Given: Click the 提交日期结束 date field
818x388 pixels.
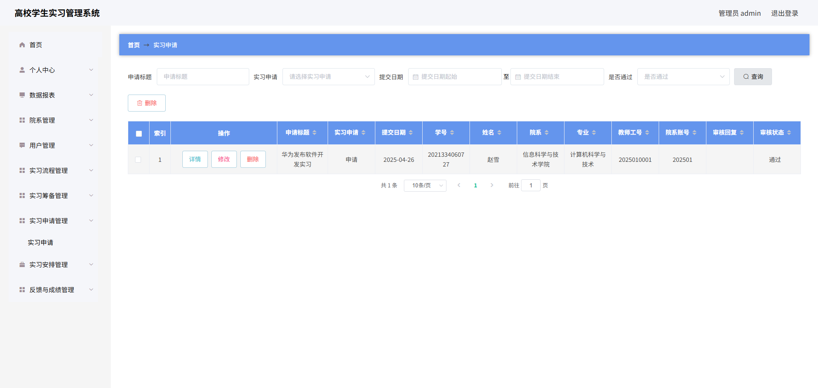Looking at the screenshot, I should (557, 77).
